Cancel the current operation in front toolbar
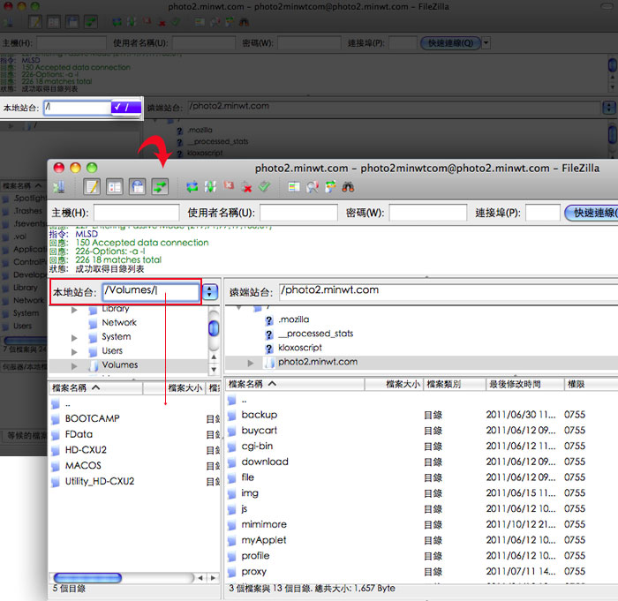 [229, 186]
